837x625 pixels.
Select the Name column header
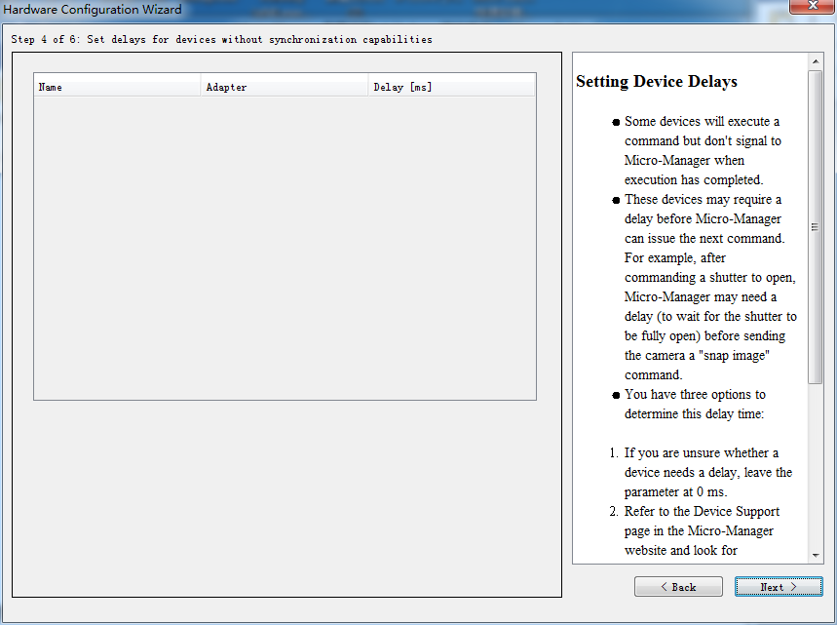(118, 87)
